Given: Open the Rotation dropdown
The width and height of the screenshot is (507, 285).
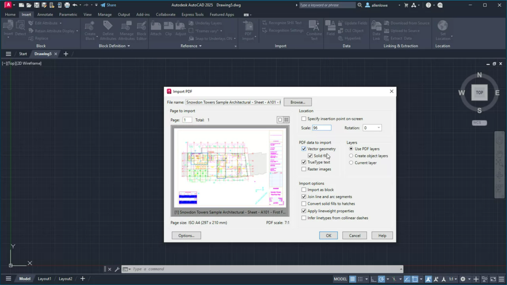Looking at the screenshot, I should tap(379, 128).
